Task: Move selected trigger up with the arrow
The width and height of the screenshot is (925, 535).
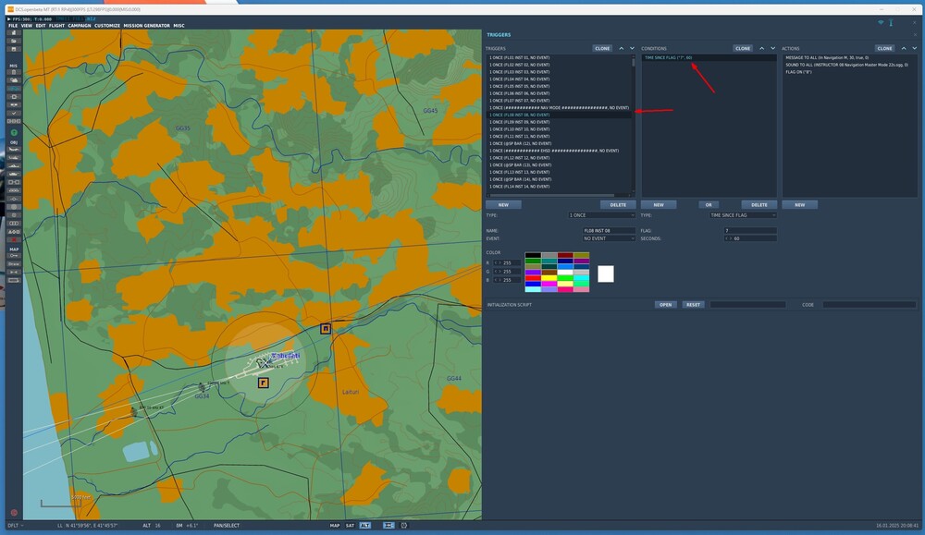Action: [621, 48]
